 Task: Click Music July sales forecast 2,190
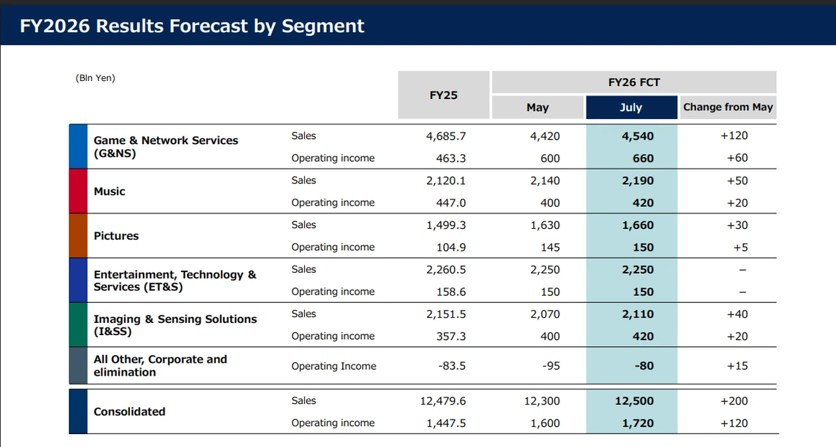(x=638, y=181)
